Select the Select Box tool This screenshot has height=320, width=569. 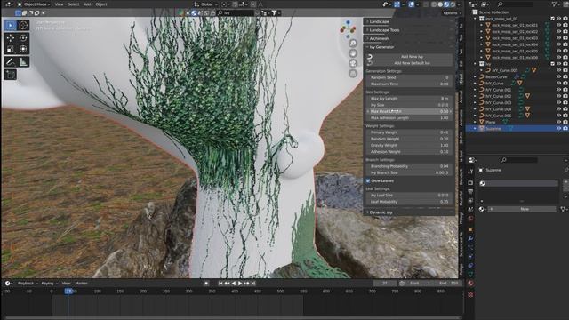click(x=10, y=26)
